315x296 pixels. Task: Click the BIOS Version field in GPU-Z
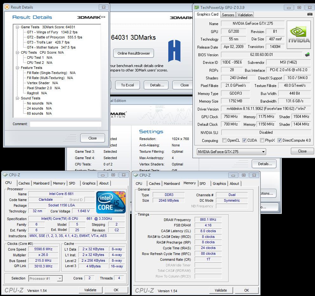pyautogui.click(x=262, y=55)
